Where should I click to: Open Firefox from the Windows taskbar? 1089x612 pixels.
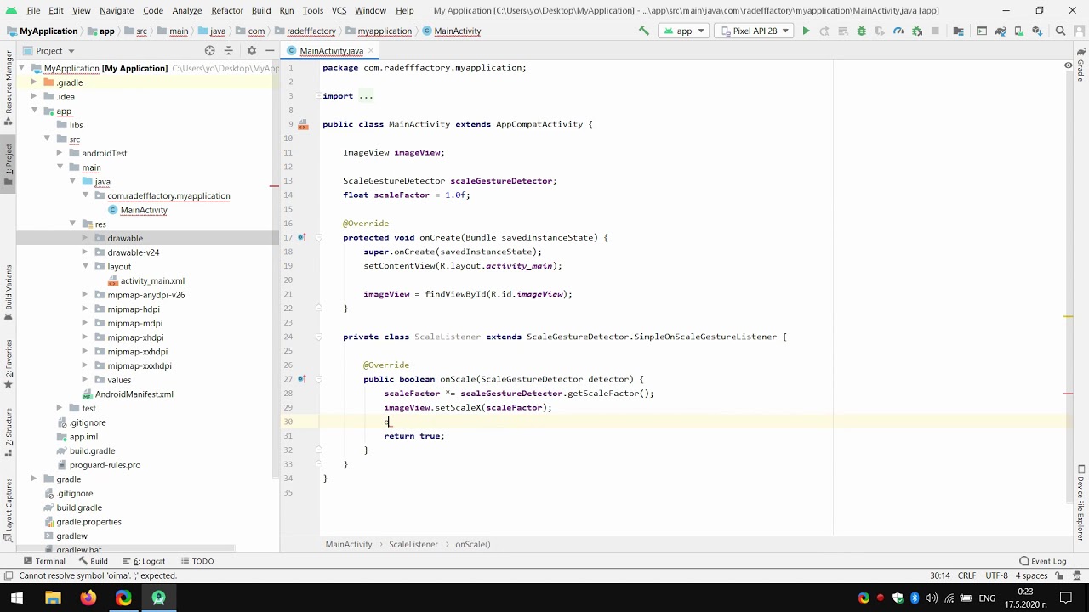click(88, 598)
